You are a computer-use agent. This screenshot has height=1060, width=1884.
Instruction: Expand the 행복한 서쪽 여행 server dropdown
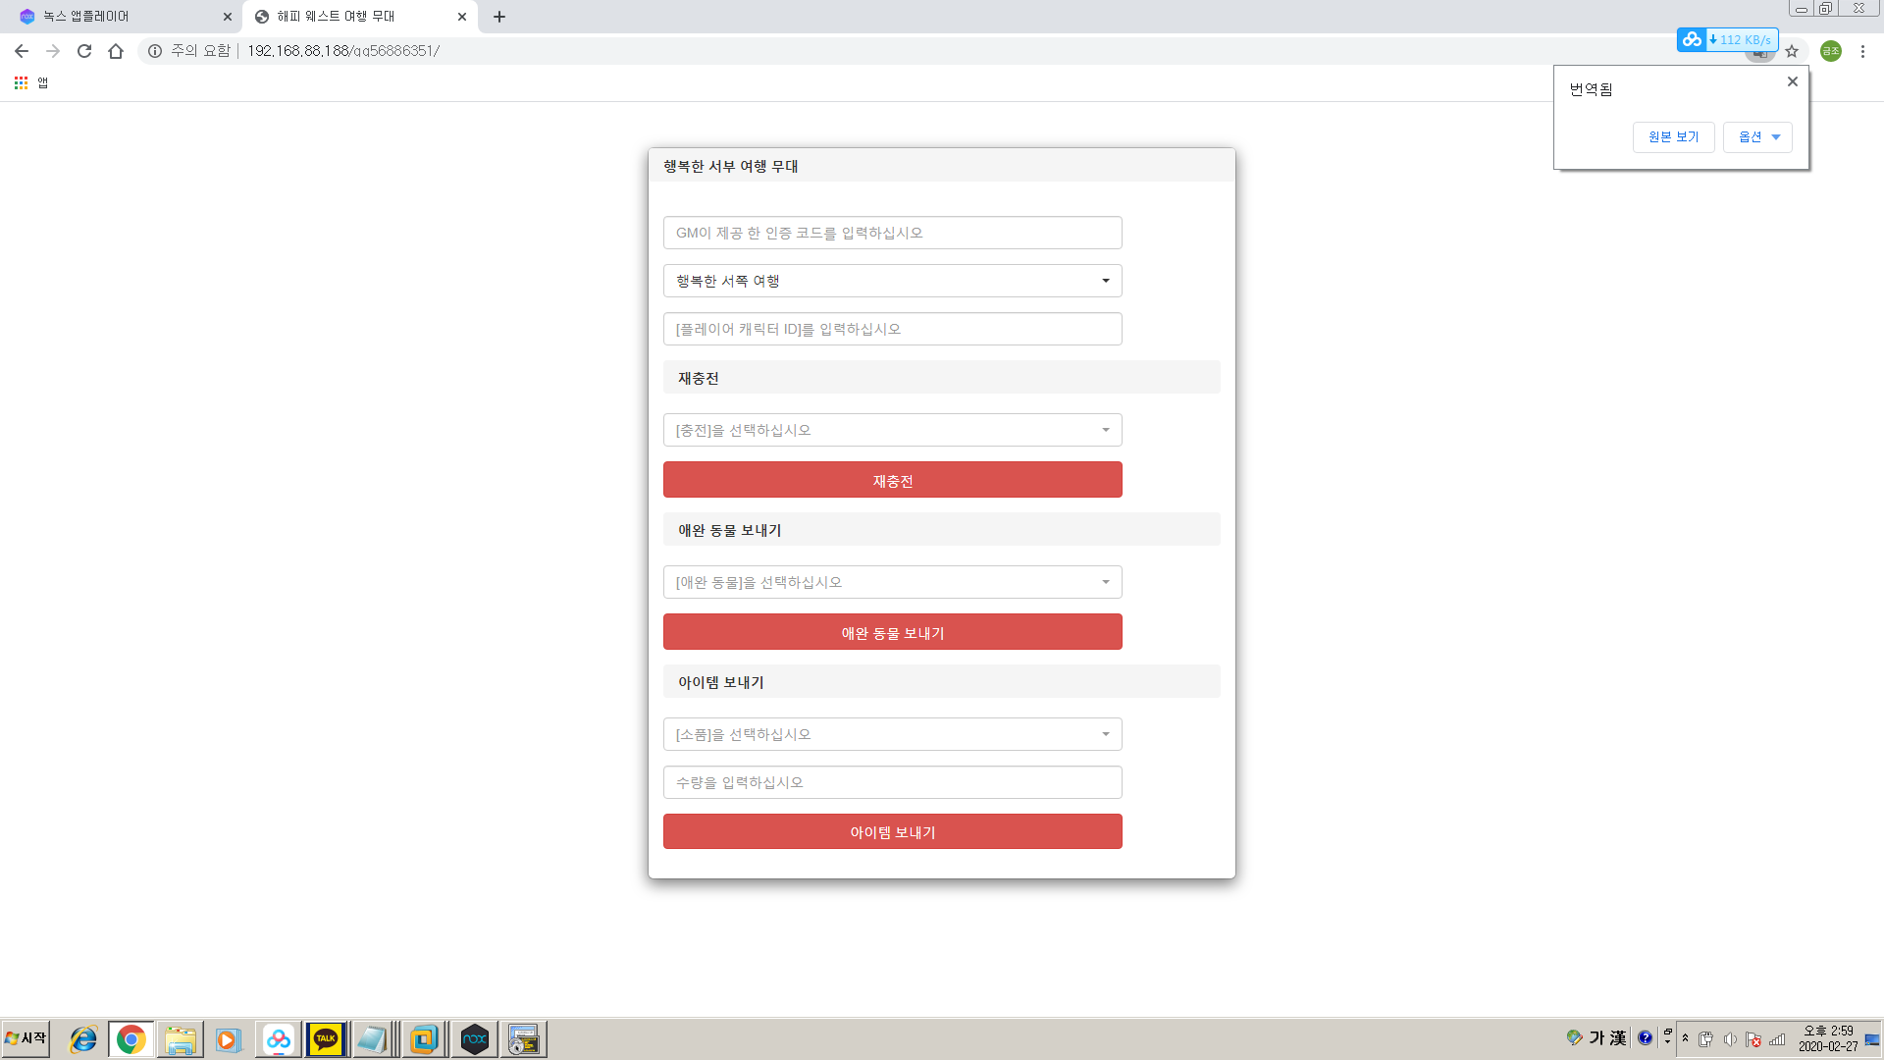click(x=892, y=281)
